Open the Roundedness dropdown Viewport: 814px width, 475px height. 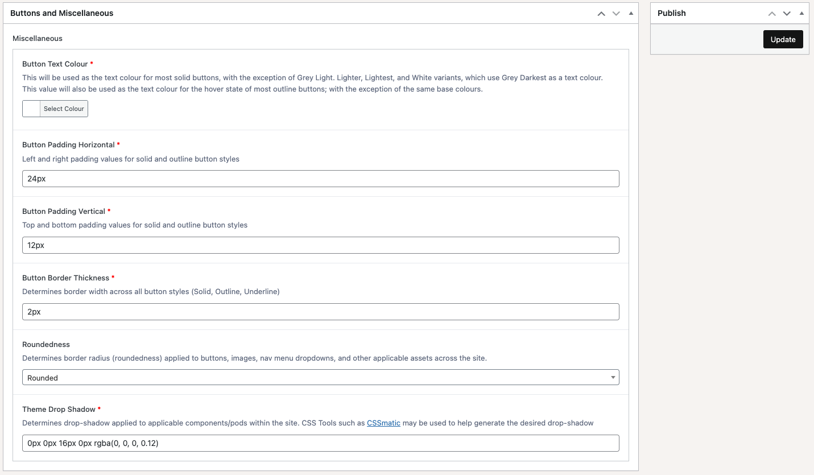pos(320,378)
